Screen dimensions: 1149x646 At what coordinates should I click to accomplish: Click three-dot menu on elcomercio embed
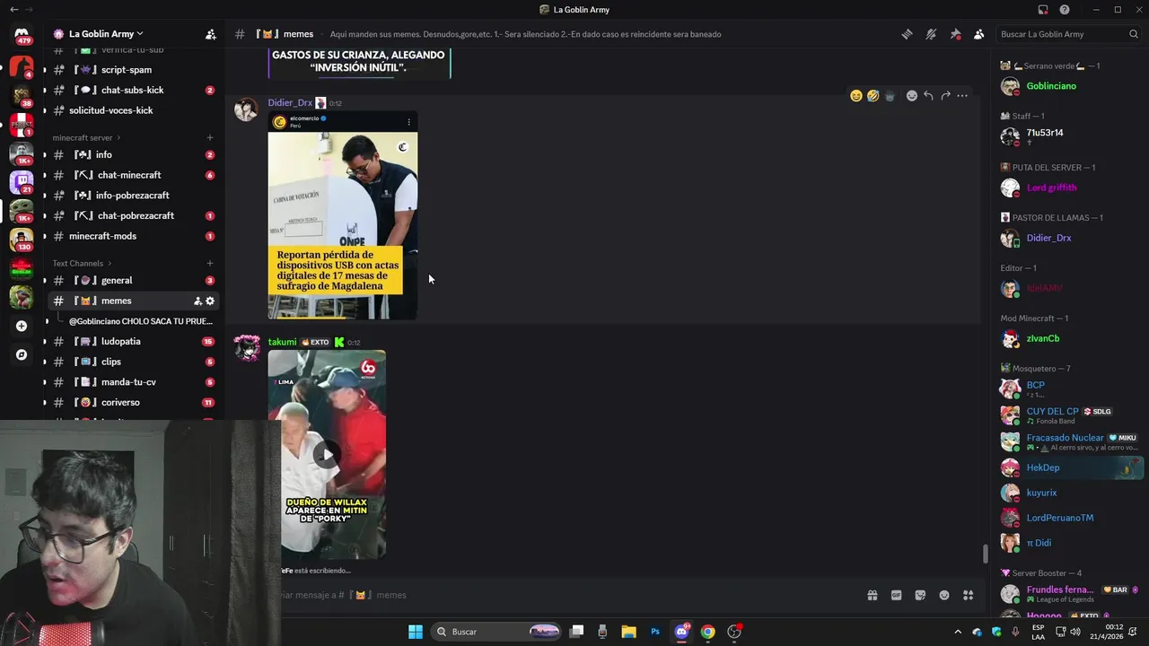tap(409, 122)
